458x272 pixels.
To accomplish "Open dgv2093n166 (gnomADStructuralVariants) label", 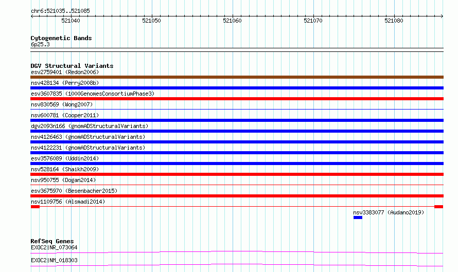I will [x=90, y=126].
